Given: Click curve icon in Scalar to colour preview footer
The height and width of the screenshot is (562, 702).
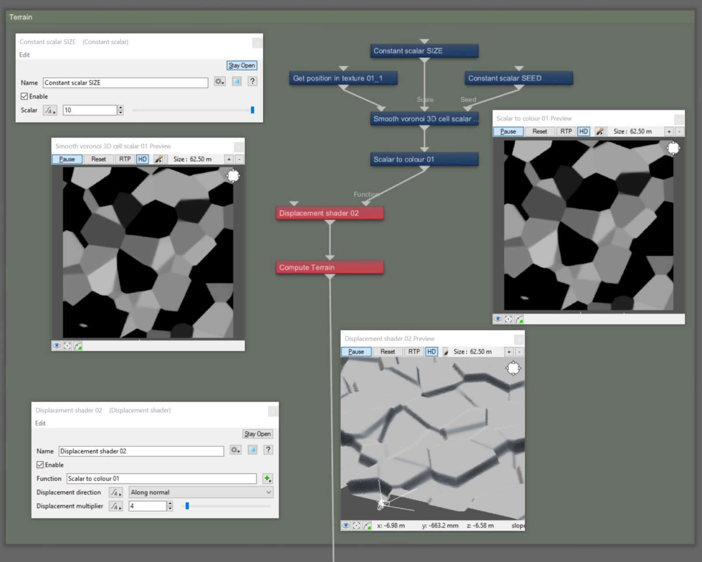Looking at the screenshot, I should 519,319.
